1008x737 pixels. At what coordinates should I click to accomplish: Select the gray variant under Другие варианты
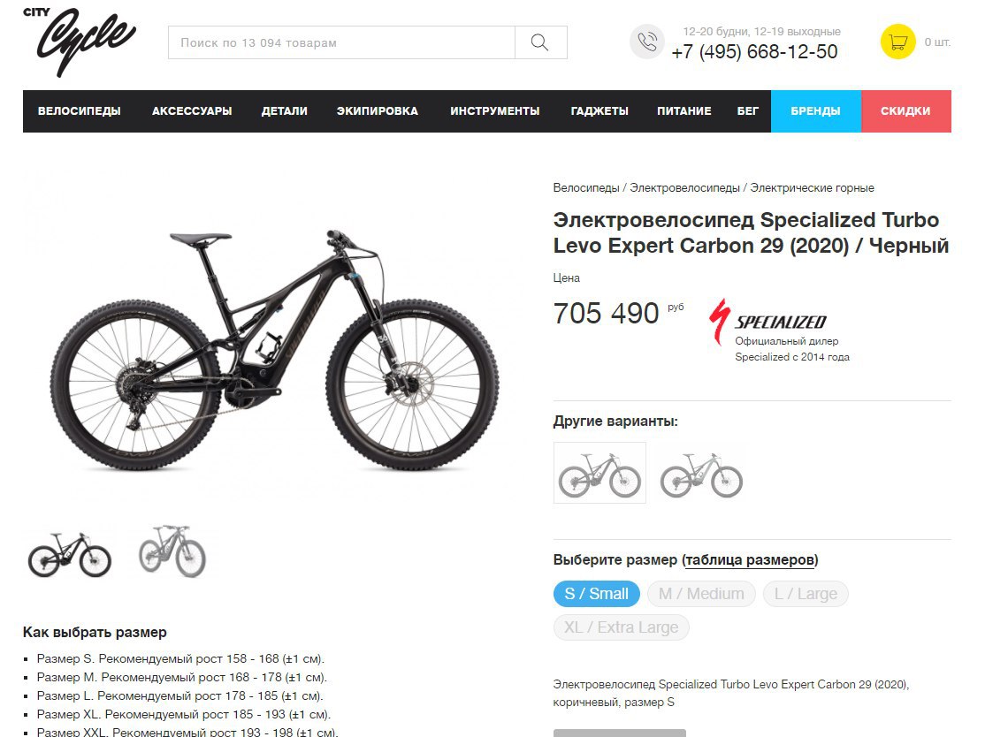(x=701, y=475)
